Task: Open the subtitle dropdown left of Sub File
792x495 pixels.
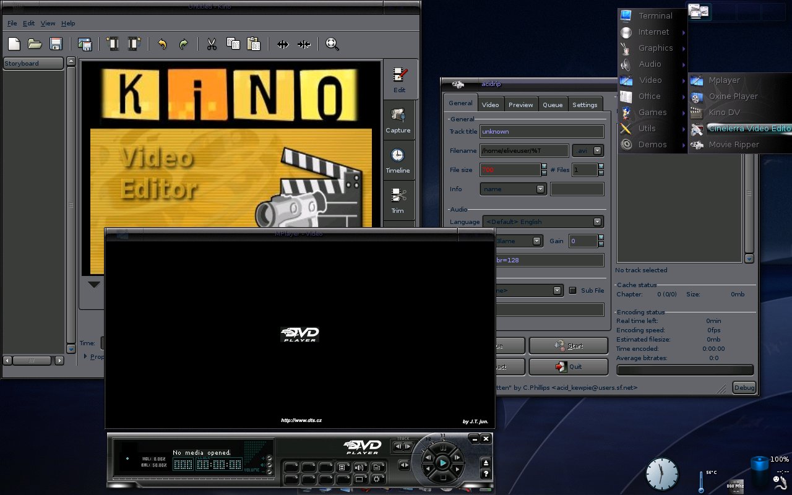Action: click(x=529, y=290)
